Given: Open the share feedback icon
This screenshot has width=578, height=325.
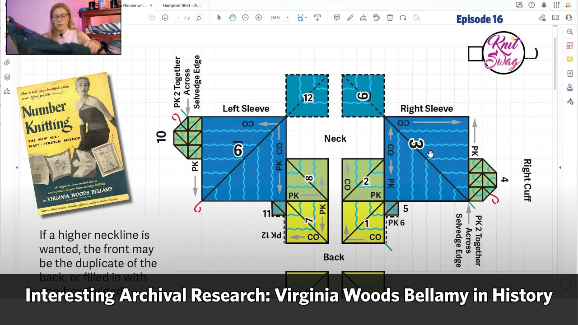Looking at the screenshot, I should (519, 5).
